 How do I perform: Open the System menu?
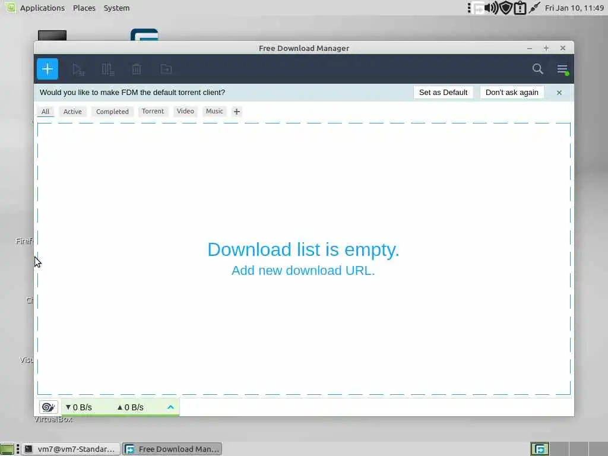[117, 8]
